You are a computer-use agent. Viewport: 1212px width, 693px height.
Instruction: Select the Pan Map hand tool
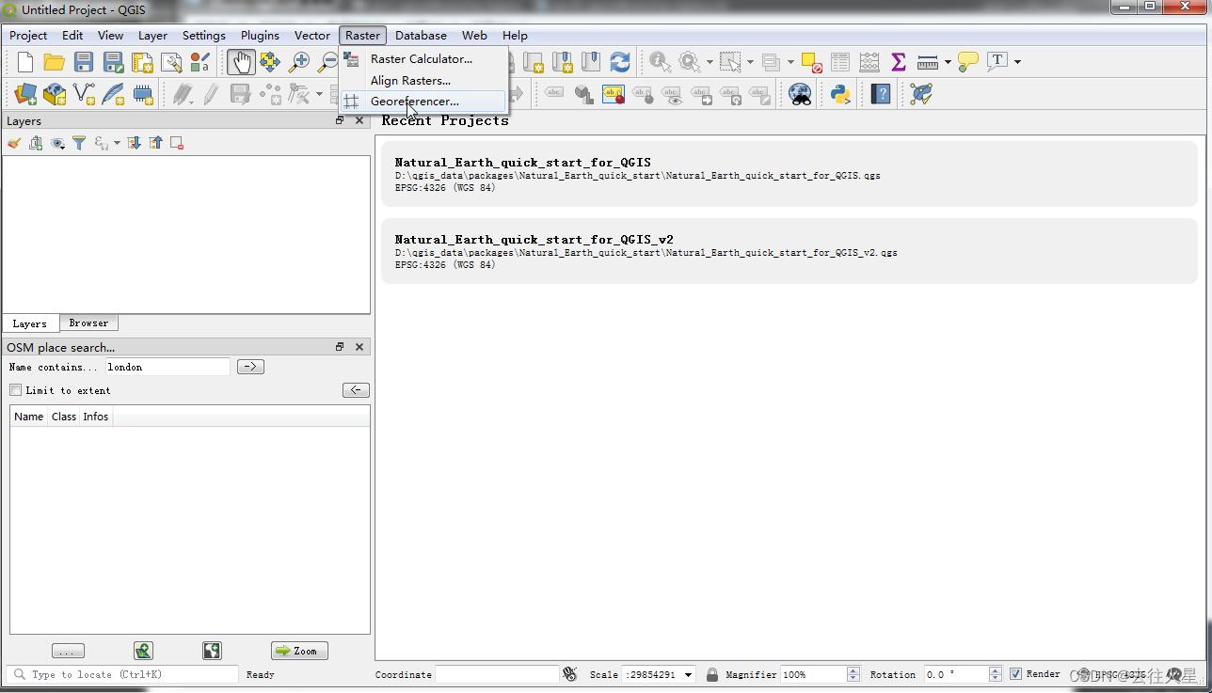pyautogui.click(x=241, y=62)
